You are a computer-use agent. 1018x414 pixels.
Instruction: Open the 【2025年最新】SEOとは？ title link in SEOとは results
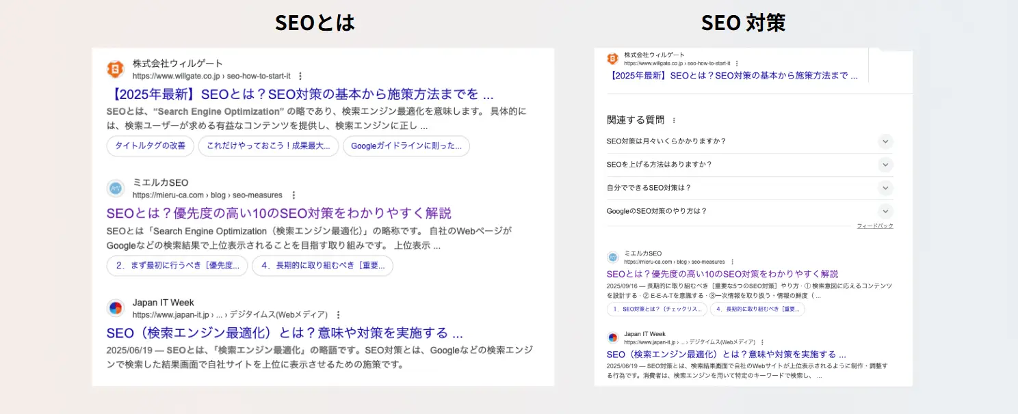(300, 94)
